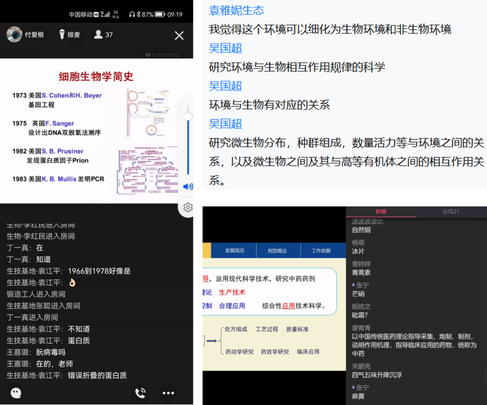This screenshot has height=405, width=487.
Task: Open the three-dot more options menu
Action: (168, 393)
